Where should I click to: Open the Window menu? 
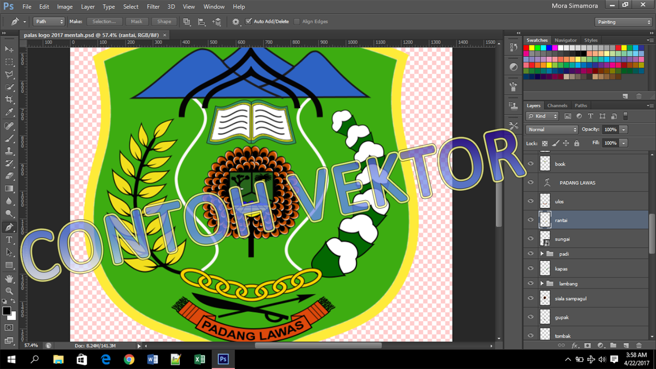click(x=214, y=7)
